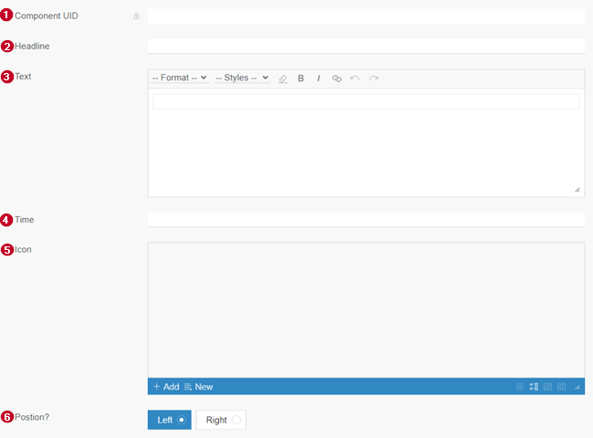Switch the Icon panel to checklist thumbnail view

(x=534, y=387)
